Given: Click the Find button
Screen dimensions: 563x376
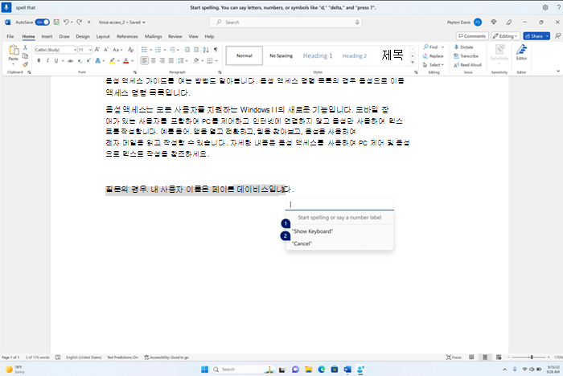Looking at the screenshot, I should tap(430, 47).
